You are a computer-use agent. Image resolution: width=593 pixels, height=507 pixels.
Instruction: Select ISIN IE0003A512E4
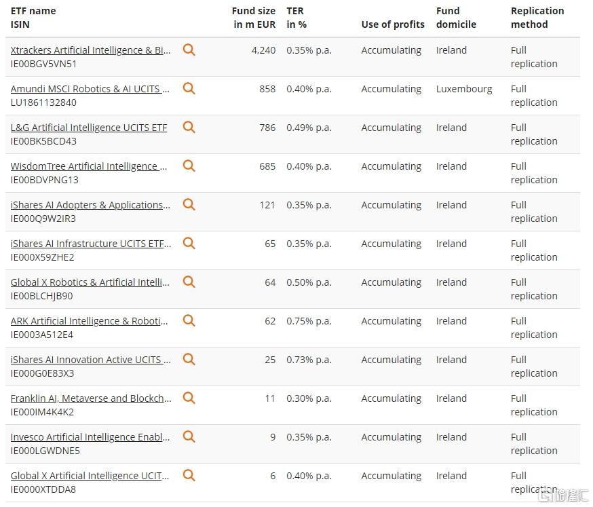point(42,335)
